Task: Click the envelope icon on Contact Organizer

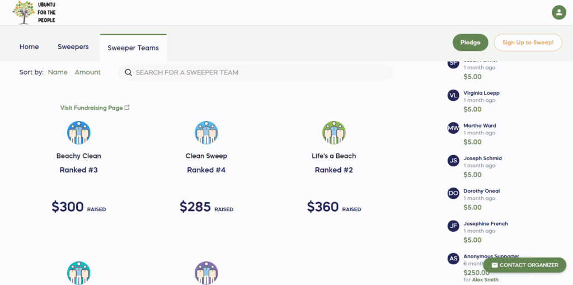Action: point(495,265)
